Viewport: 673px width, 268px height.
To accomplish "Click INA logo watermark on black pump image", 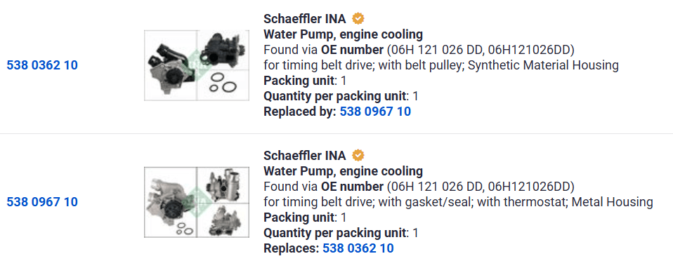I will tap(197, 65).
